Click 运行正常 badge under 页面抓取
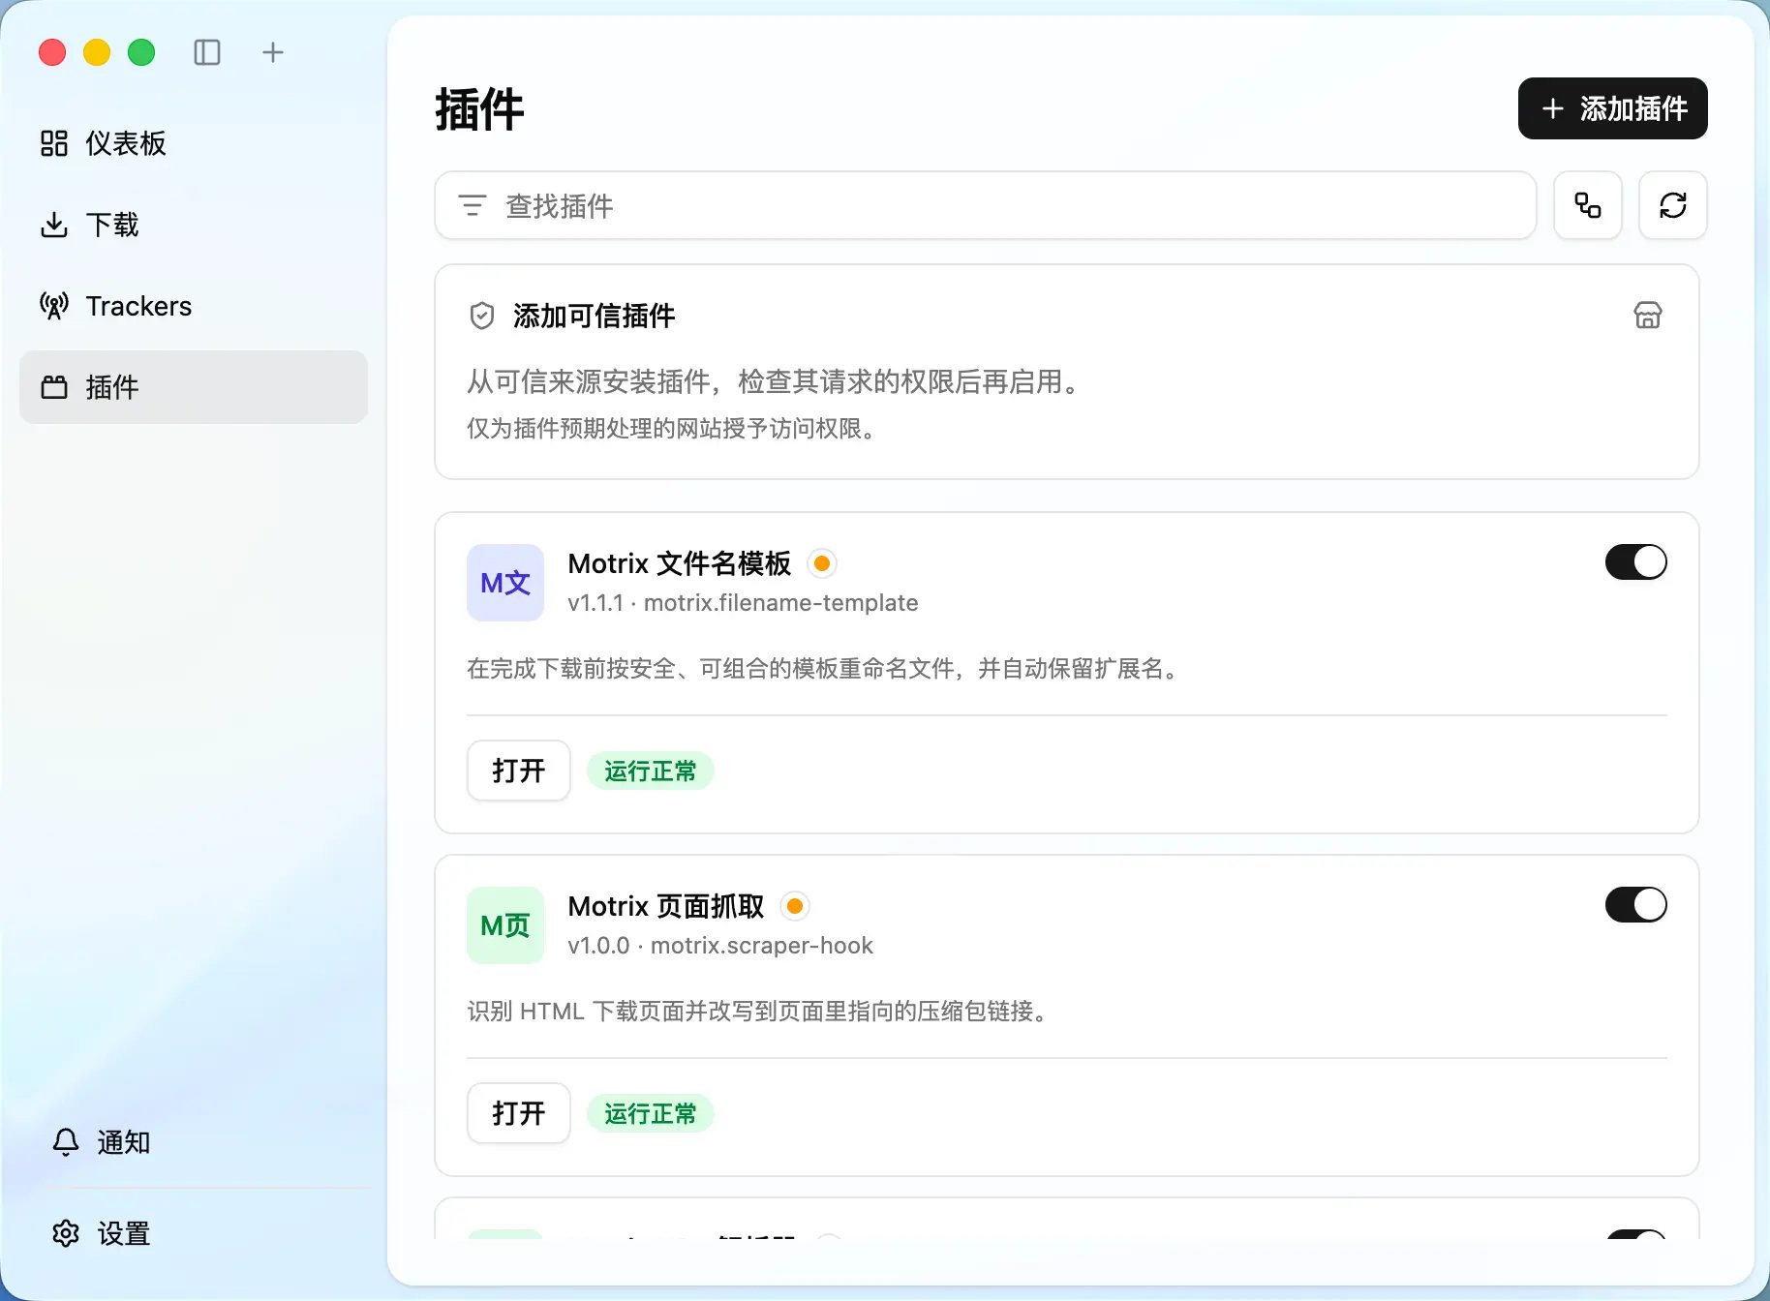This screenshot has width=1770, height=1301. (651, 1114)
